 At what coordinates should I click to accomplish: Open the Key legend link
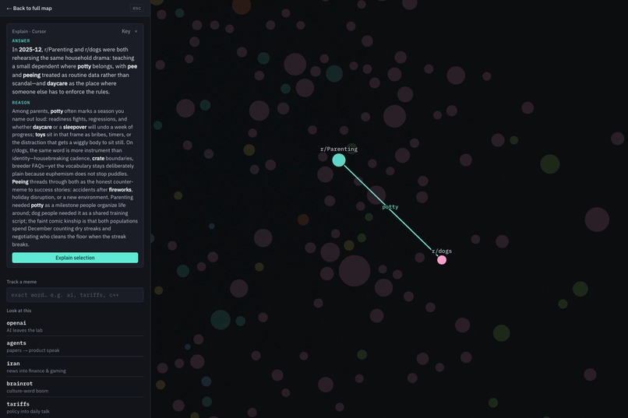coord(125,31)
